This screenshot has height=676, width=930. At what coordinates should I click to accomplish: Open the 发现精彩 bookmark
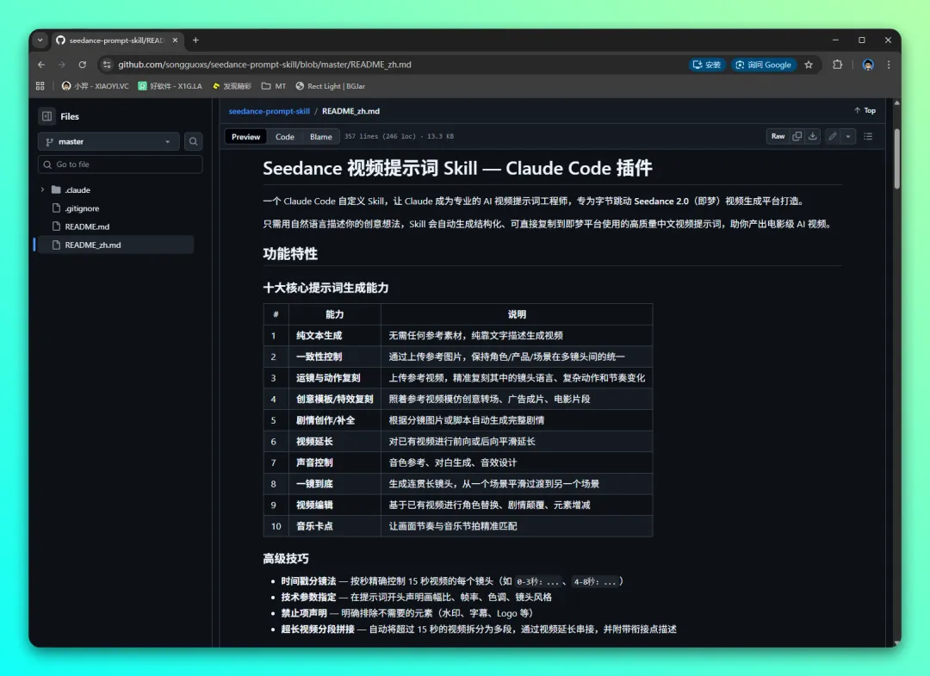(x=232, y=86)
